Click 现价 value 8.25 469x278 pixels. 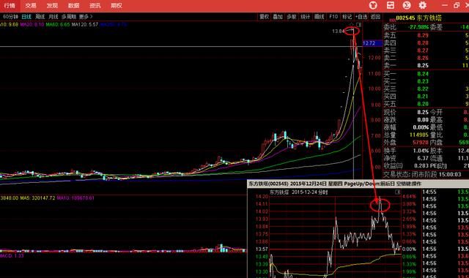pyautogui.click(x=423, y=112)
